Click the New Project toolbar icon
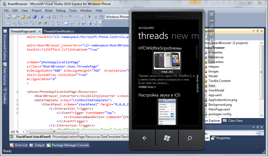 pyautogui.click(x=8, y=17)
